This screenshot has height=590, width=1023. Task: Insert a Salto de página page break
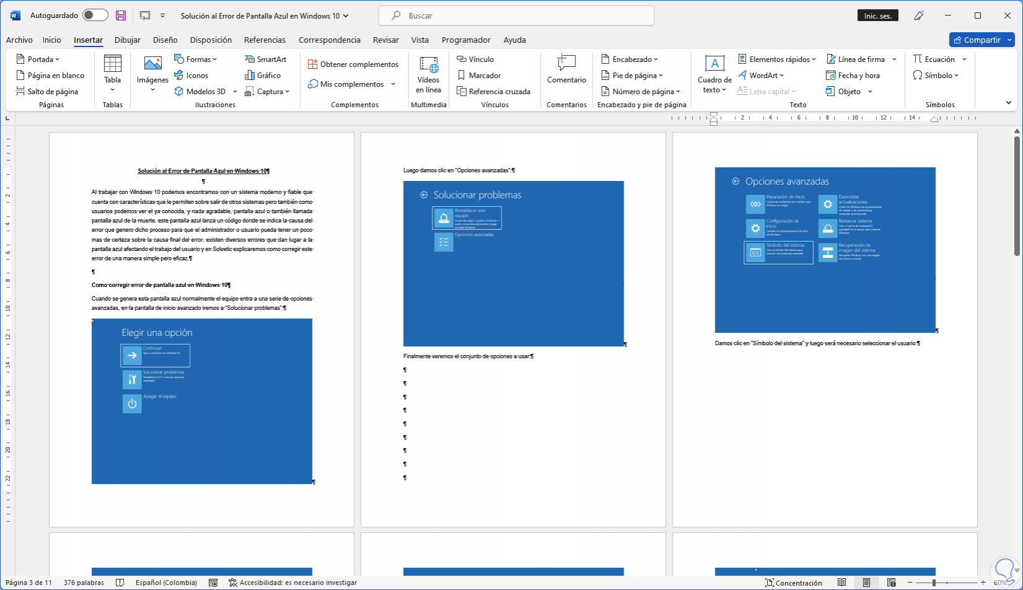(x=47, y=92)
